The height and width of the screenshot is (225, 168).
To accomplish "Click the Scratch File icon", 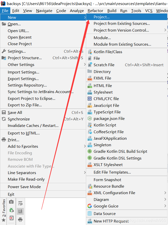I will [90, 65].
